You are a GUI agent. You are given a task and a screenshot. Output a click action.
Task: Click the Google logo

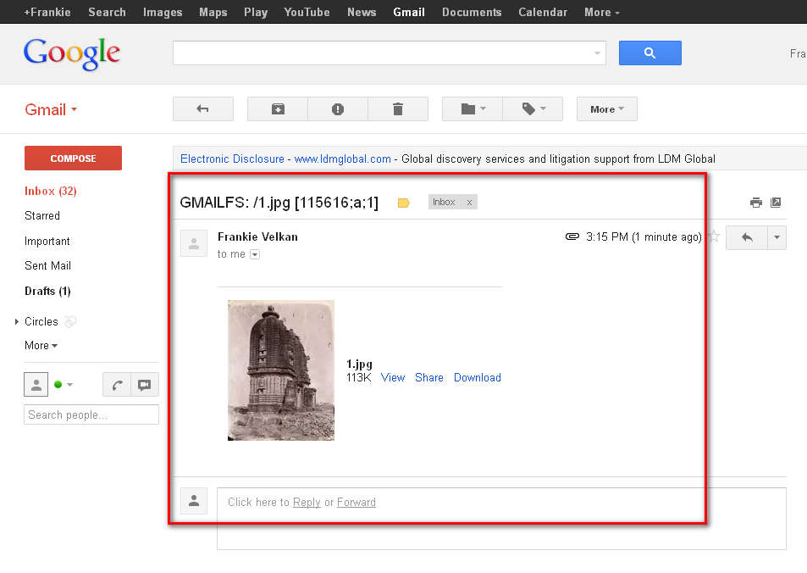71,53
